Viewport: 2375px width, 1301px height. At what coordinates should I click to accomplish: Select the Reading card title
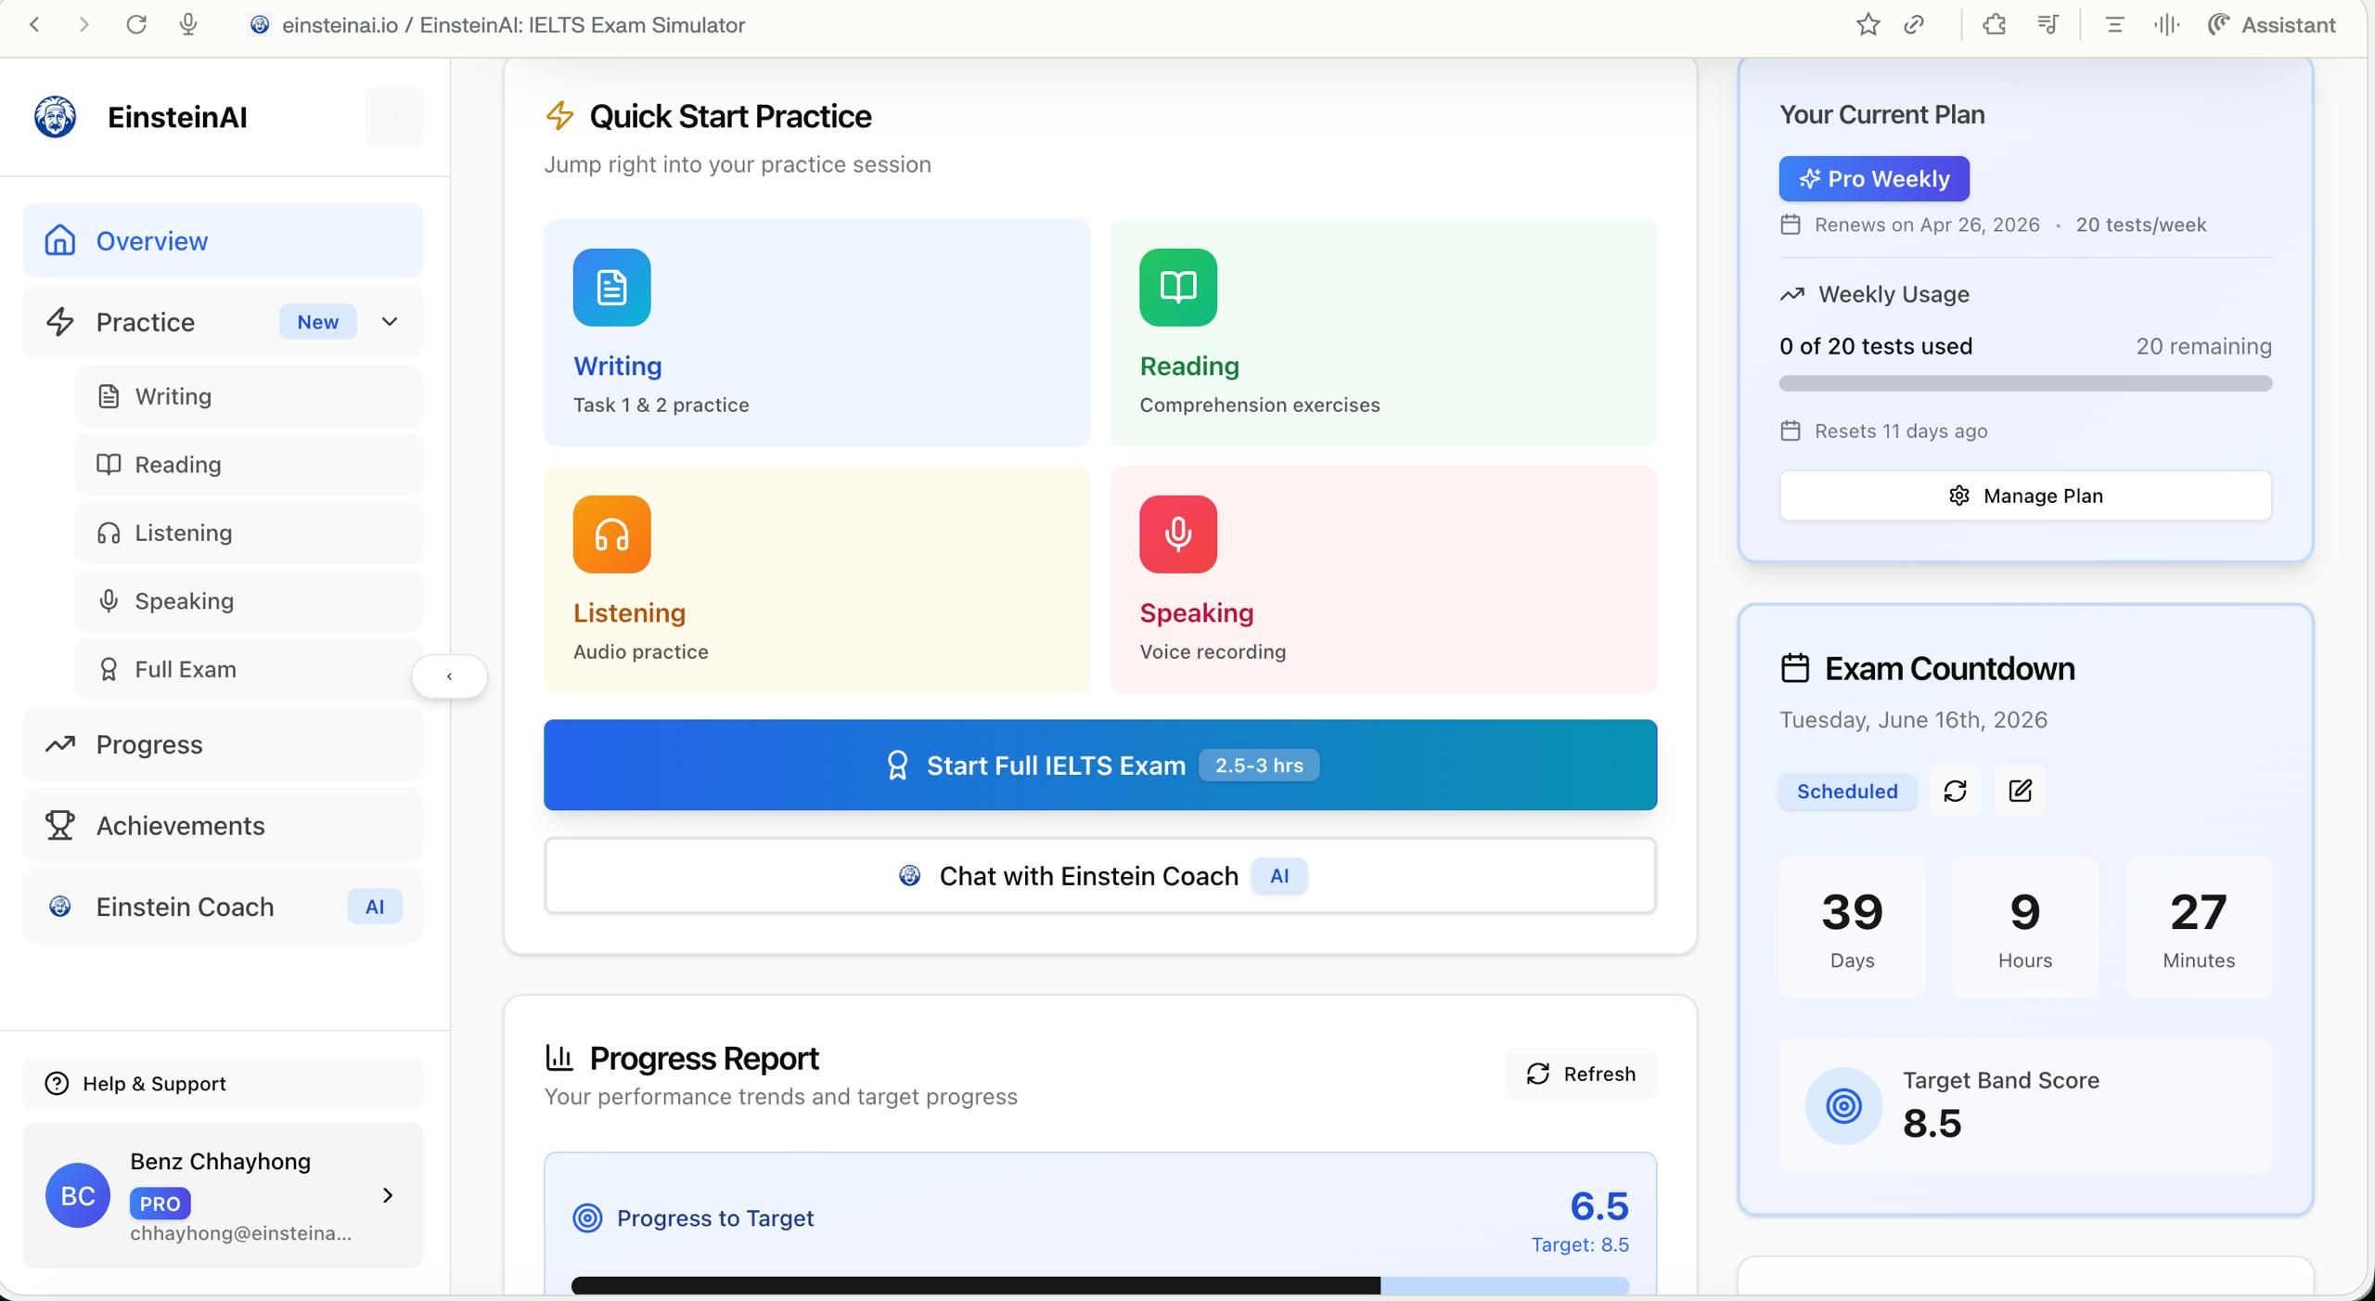pyautogui.click(x=1189, y=366)
